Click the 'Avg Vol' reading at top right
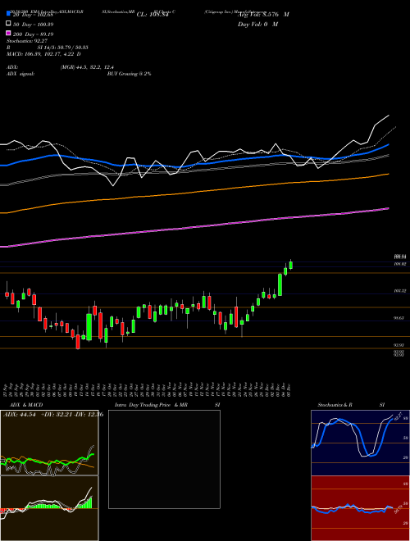 (263, 15)
